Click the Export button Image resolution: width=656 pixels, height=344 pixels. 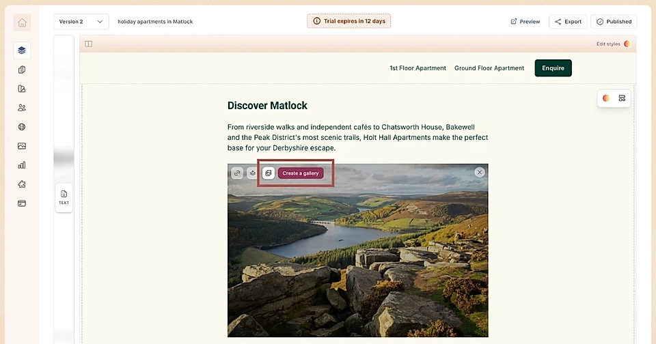click(x=568, y=22)
